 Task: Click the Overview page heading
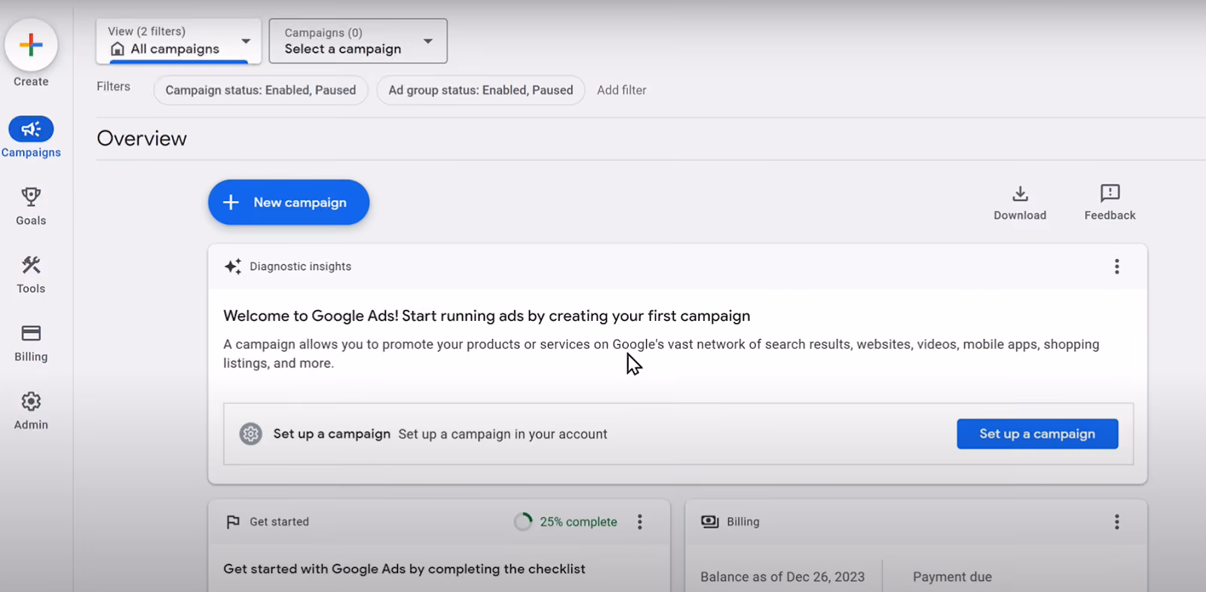pyautogui.click(x=142, y=139)
